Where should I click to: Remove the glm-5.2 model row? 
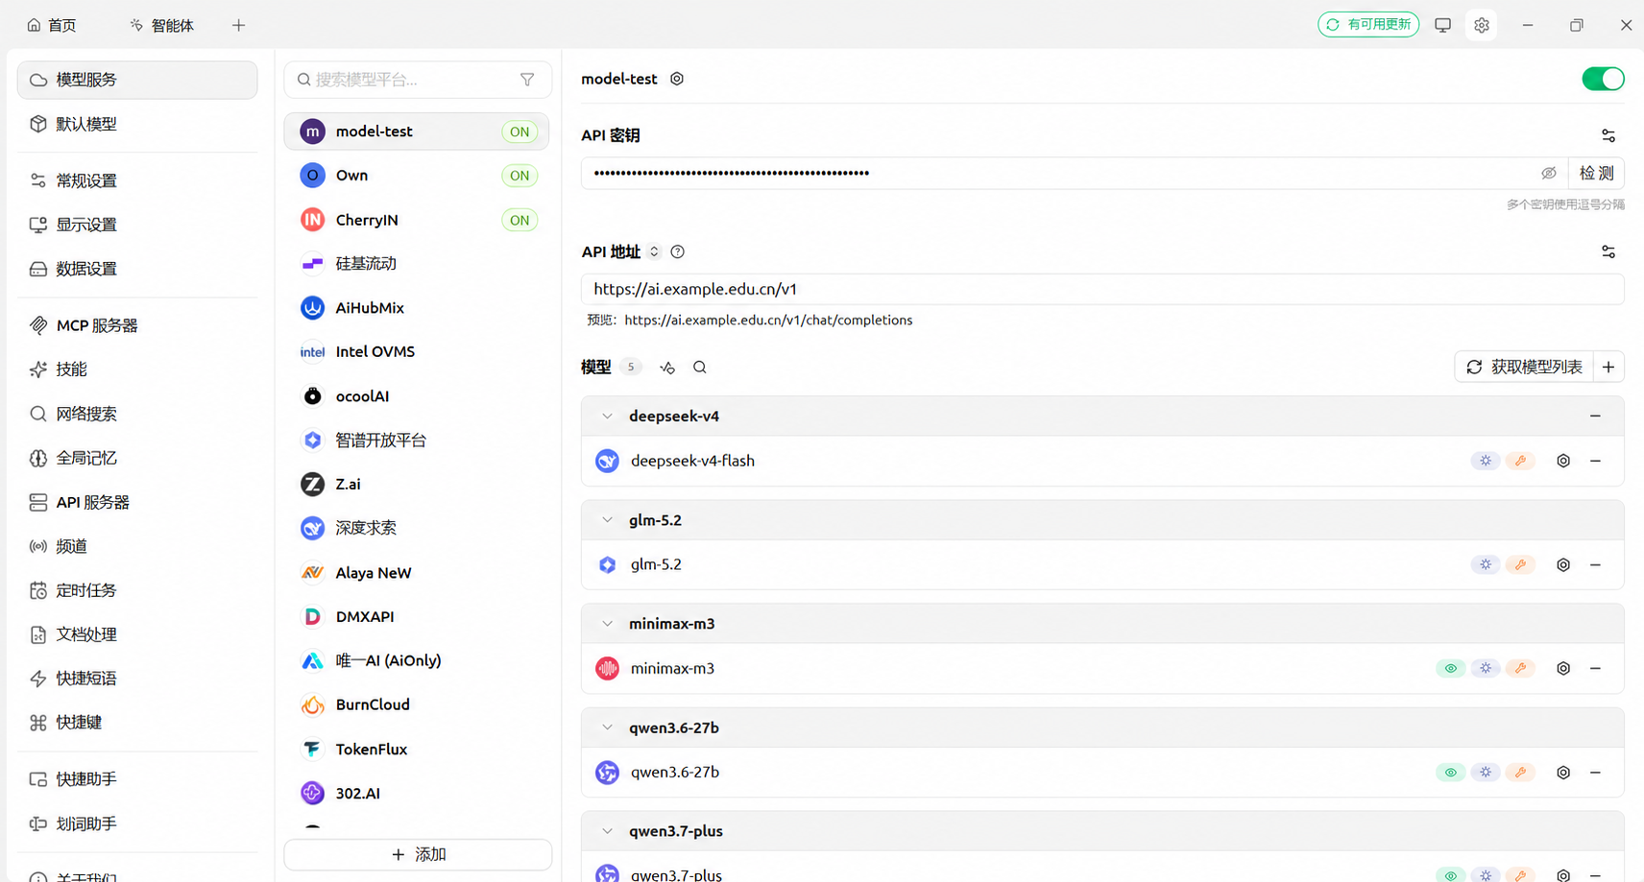click(x=1595, y=564)
